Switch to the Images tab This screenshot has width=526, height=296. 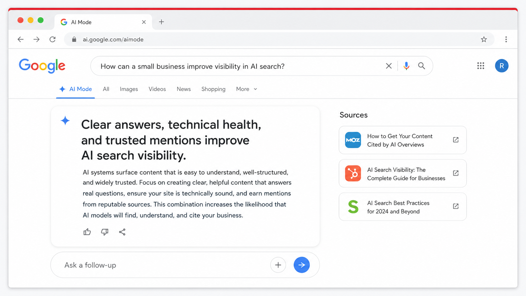[x=129, y=89]
